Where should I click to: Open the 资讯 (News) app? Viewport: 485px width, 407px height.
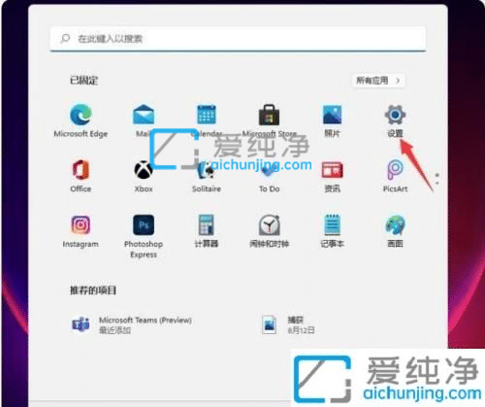tap(332, 176)
